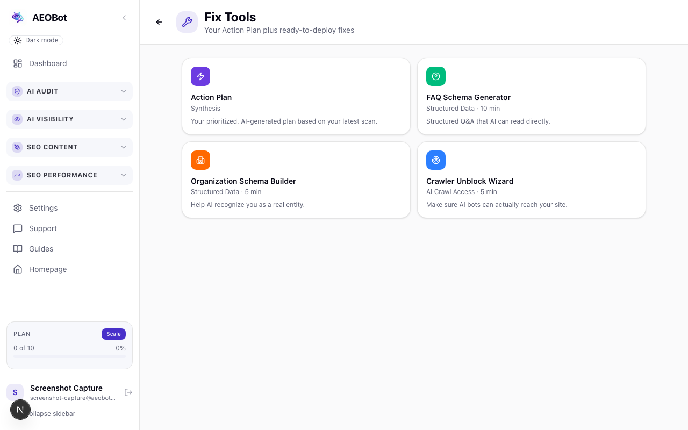This screenshot has height=430, width=688.
Task: Click the AI Visibility eye icon
Action: pyautogui.click(x=17, y=119)
